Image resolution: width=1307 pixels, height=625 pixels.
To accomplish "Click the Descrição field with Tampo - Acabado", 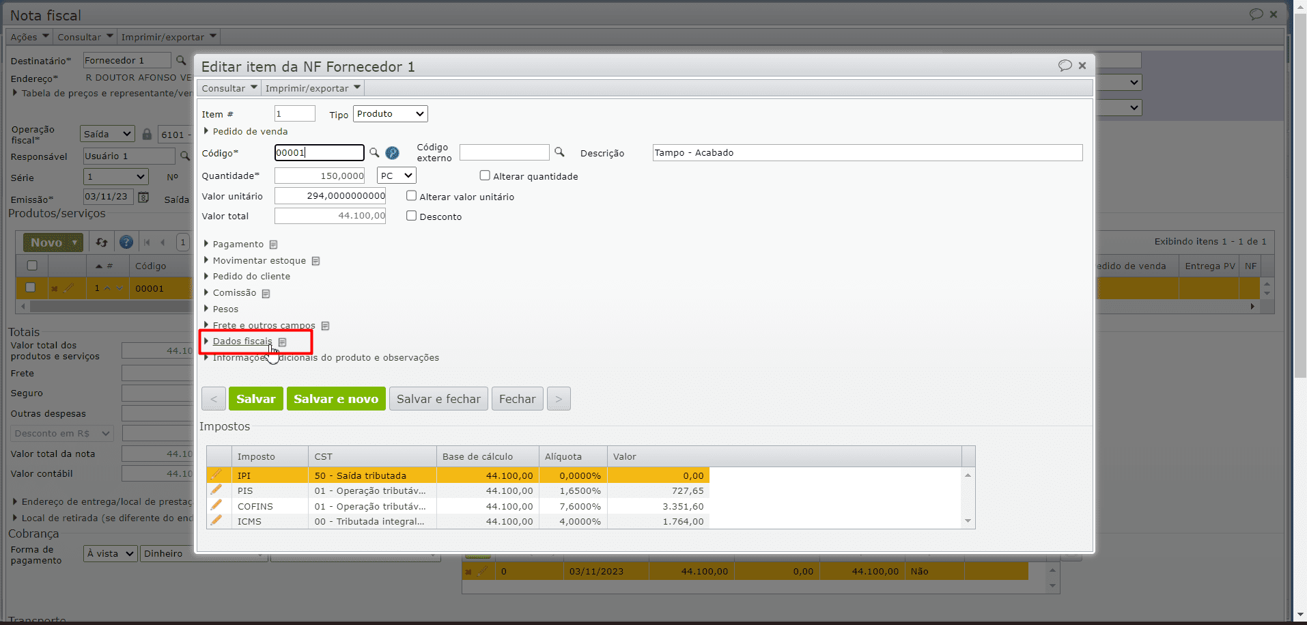I will [x=867, y=152].
